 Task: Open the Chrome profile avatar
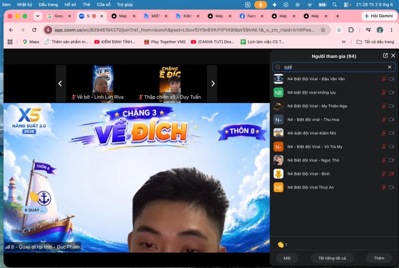(x=380, y=30)
